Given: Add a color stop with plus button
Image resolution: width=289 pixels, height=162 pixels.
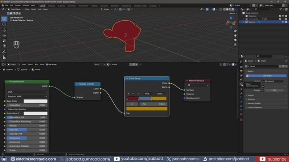Looking at the screenshot, I should (128, 94).
